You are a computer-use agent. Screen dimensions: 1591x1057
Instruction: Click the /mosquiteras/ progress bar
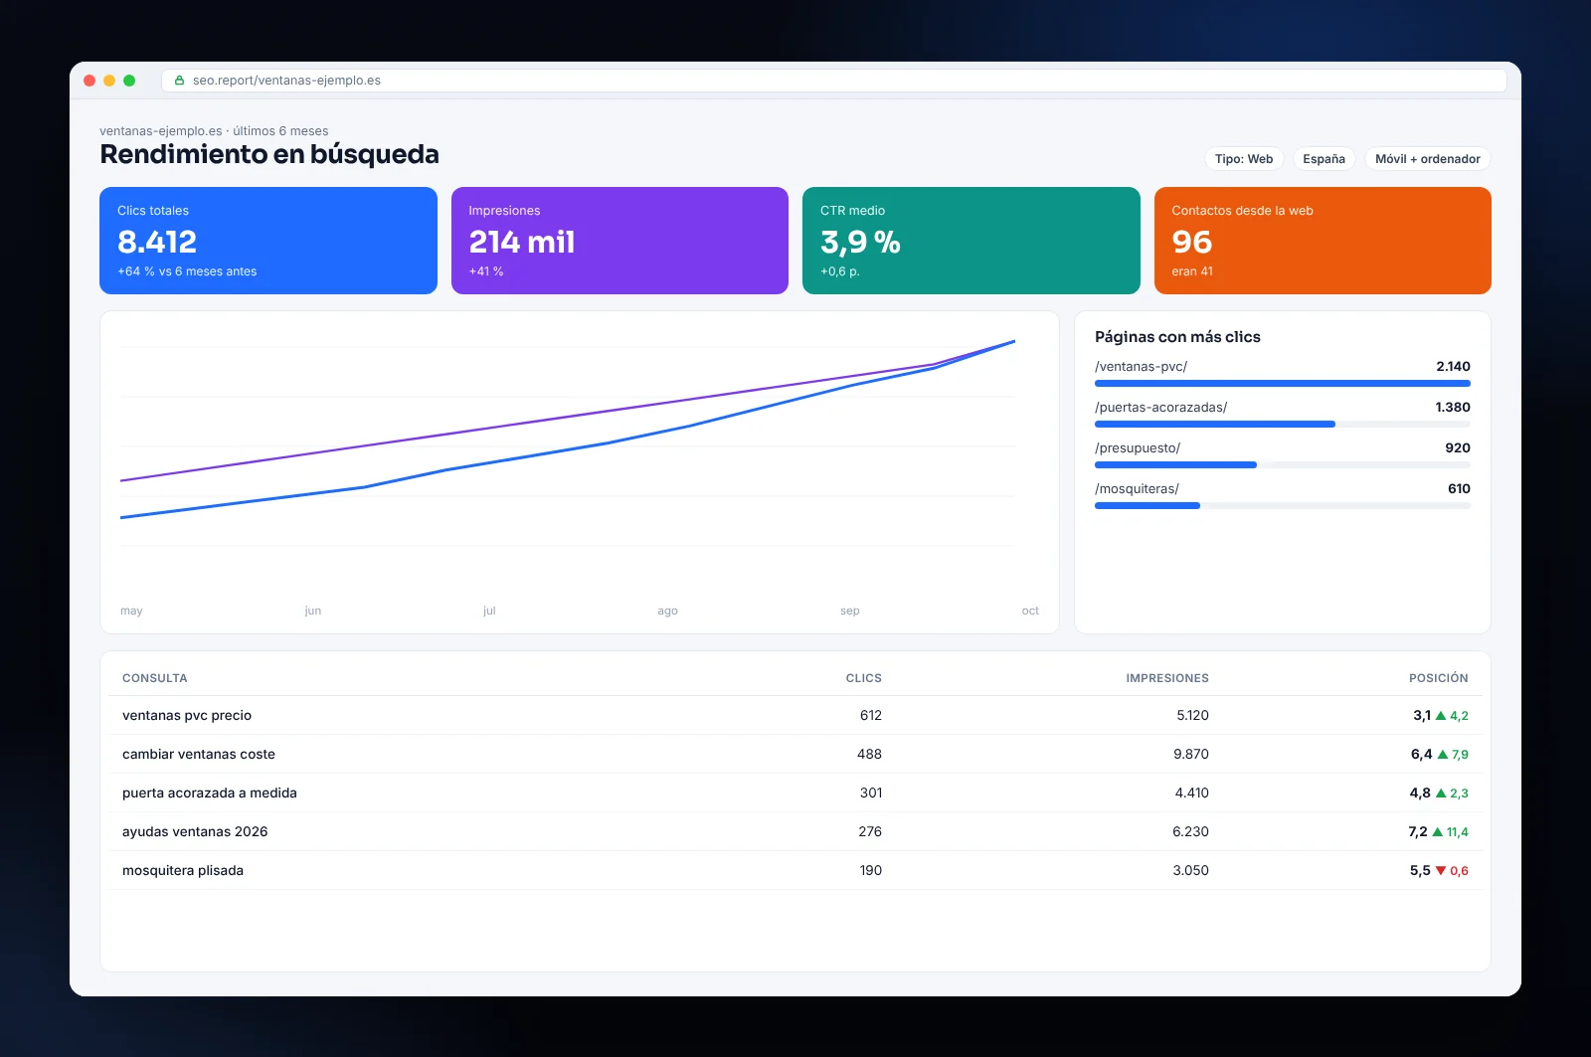point(1283,505)
